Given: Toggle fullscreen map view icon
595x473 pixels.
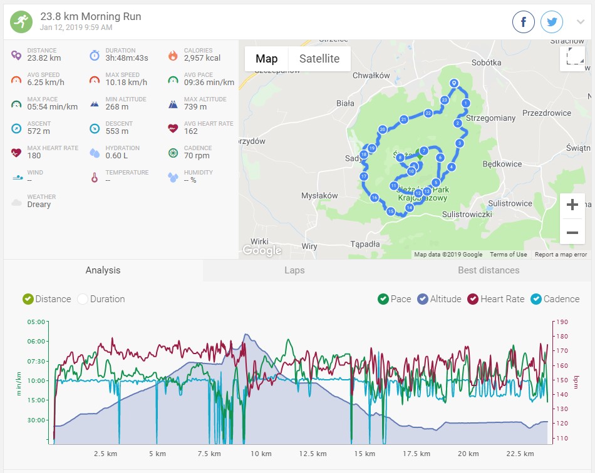Looking at the screenshot, I should 572,58.
